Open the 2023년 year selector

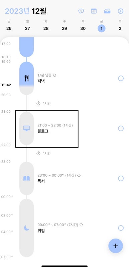tap(18, 11)
